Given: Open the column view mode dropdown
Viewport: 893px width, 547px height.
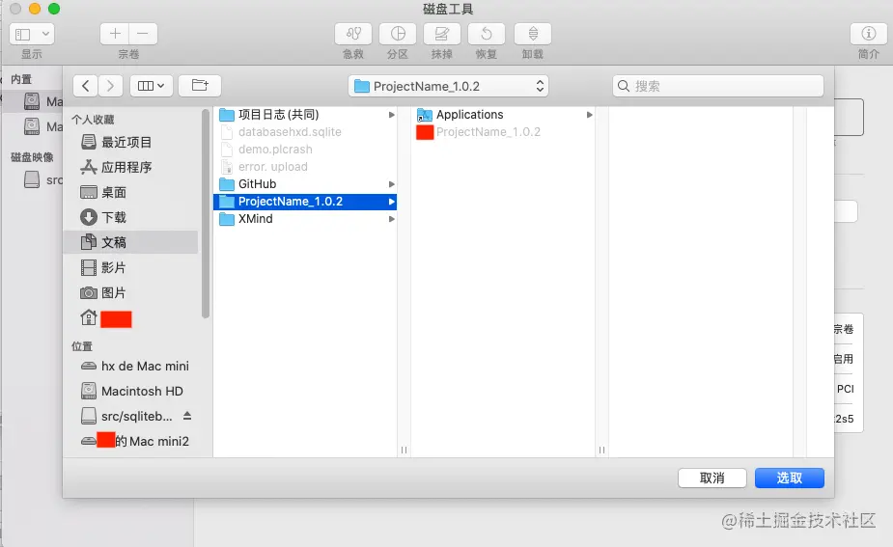Looking at the screenshot, I should (x=151, y=86).
